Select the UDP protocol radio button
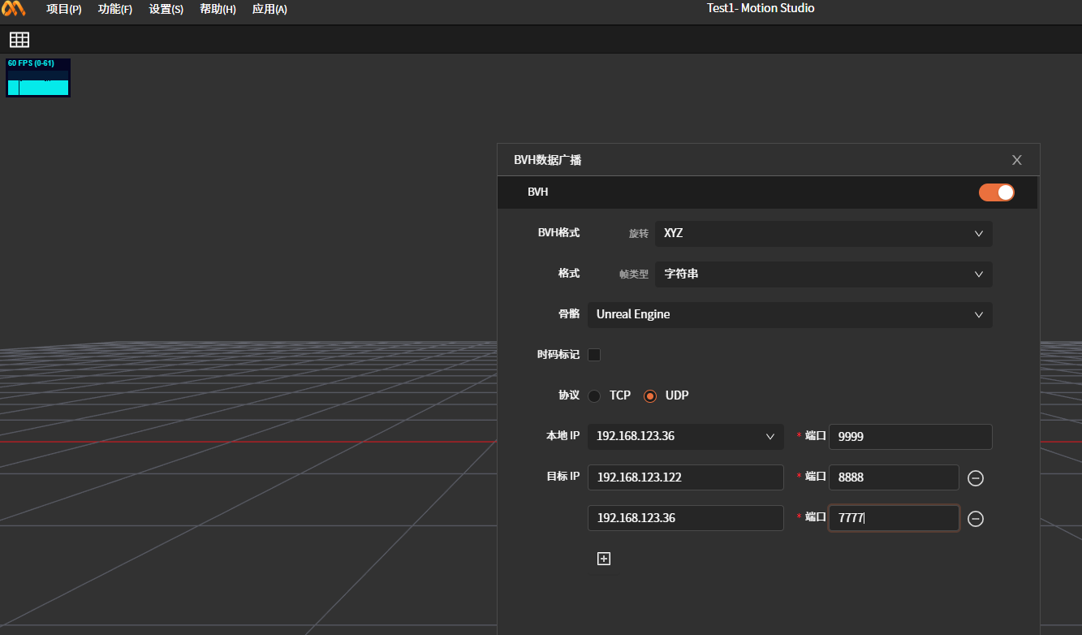 pyautogui.click(x=650, y=395)
